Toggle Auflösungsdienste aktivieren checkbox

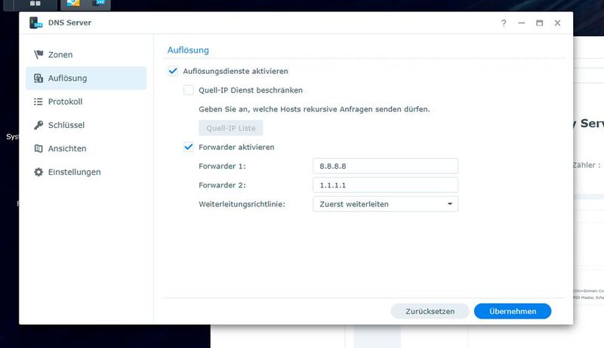coord(173,71)
